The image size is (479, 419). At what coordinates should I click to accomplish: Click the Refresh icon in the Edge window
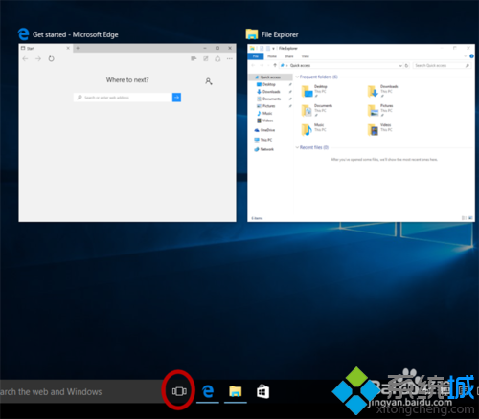[51, 58]
